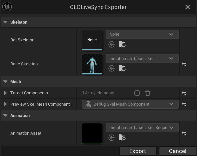Click the Export button

click(138, 151)
